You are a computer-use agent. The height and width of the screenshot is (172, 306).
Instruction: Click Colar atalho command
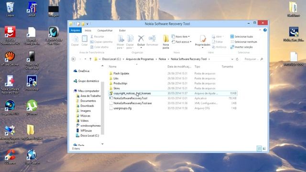coord(99,47)
